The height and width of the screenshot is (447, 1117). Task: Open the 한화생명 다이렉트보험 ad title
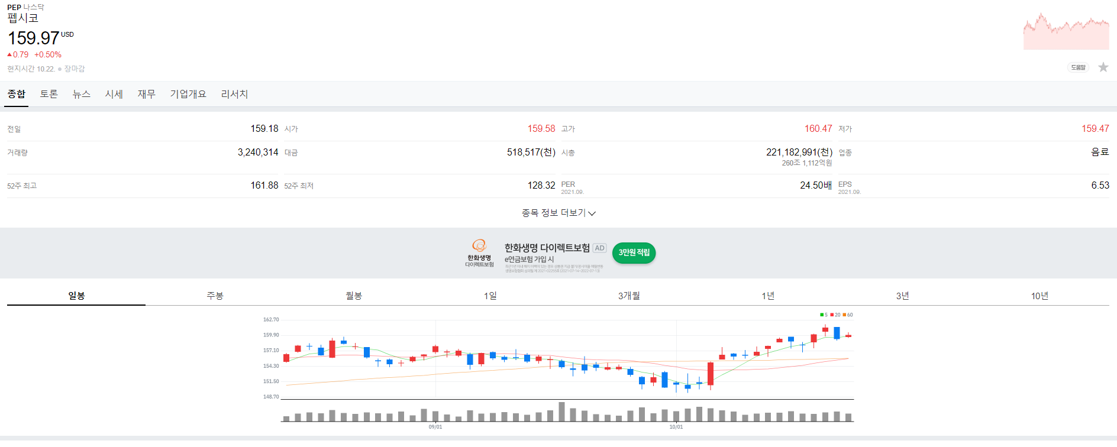pyautogui.click(x=547, y=248)
